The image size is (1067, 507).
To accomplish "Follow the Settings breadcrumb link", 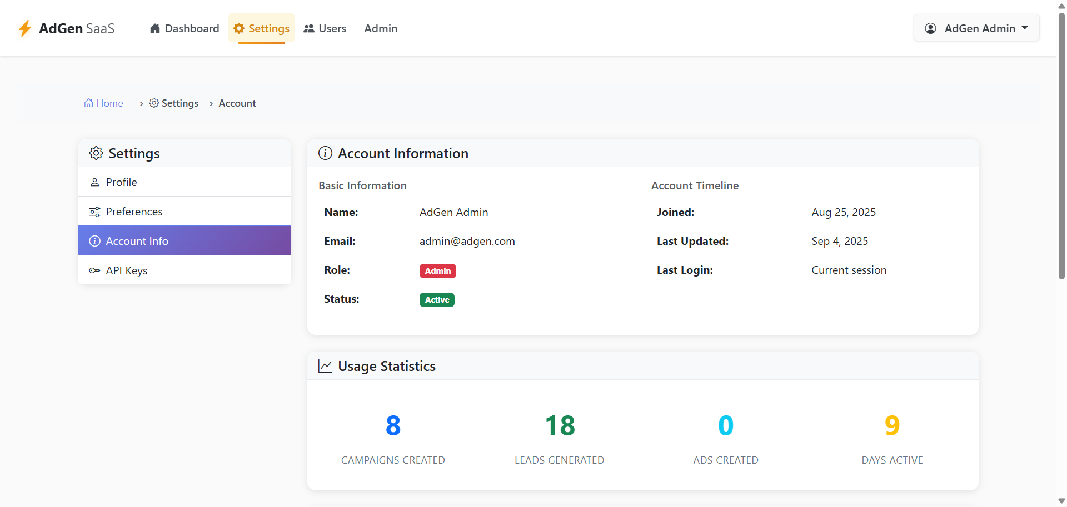I will coord(173,103).
